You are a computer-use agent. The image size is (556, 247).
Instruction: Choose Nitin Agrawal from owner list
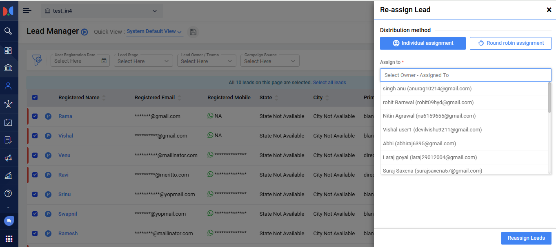429,116
